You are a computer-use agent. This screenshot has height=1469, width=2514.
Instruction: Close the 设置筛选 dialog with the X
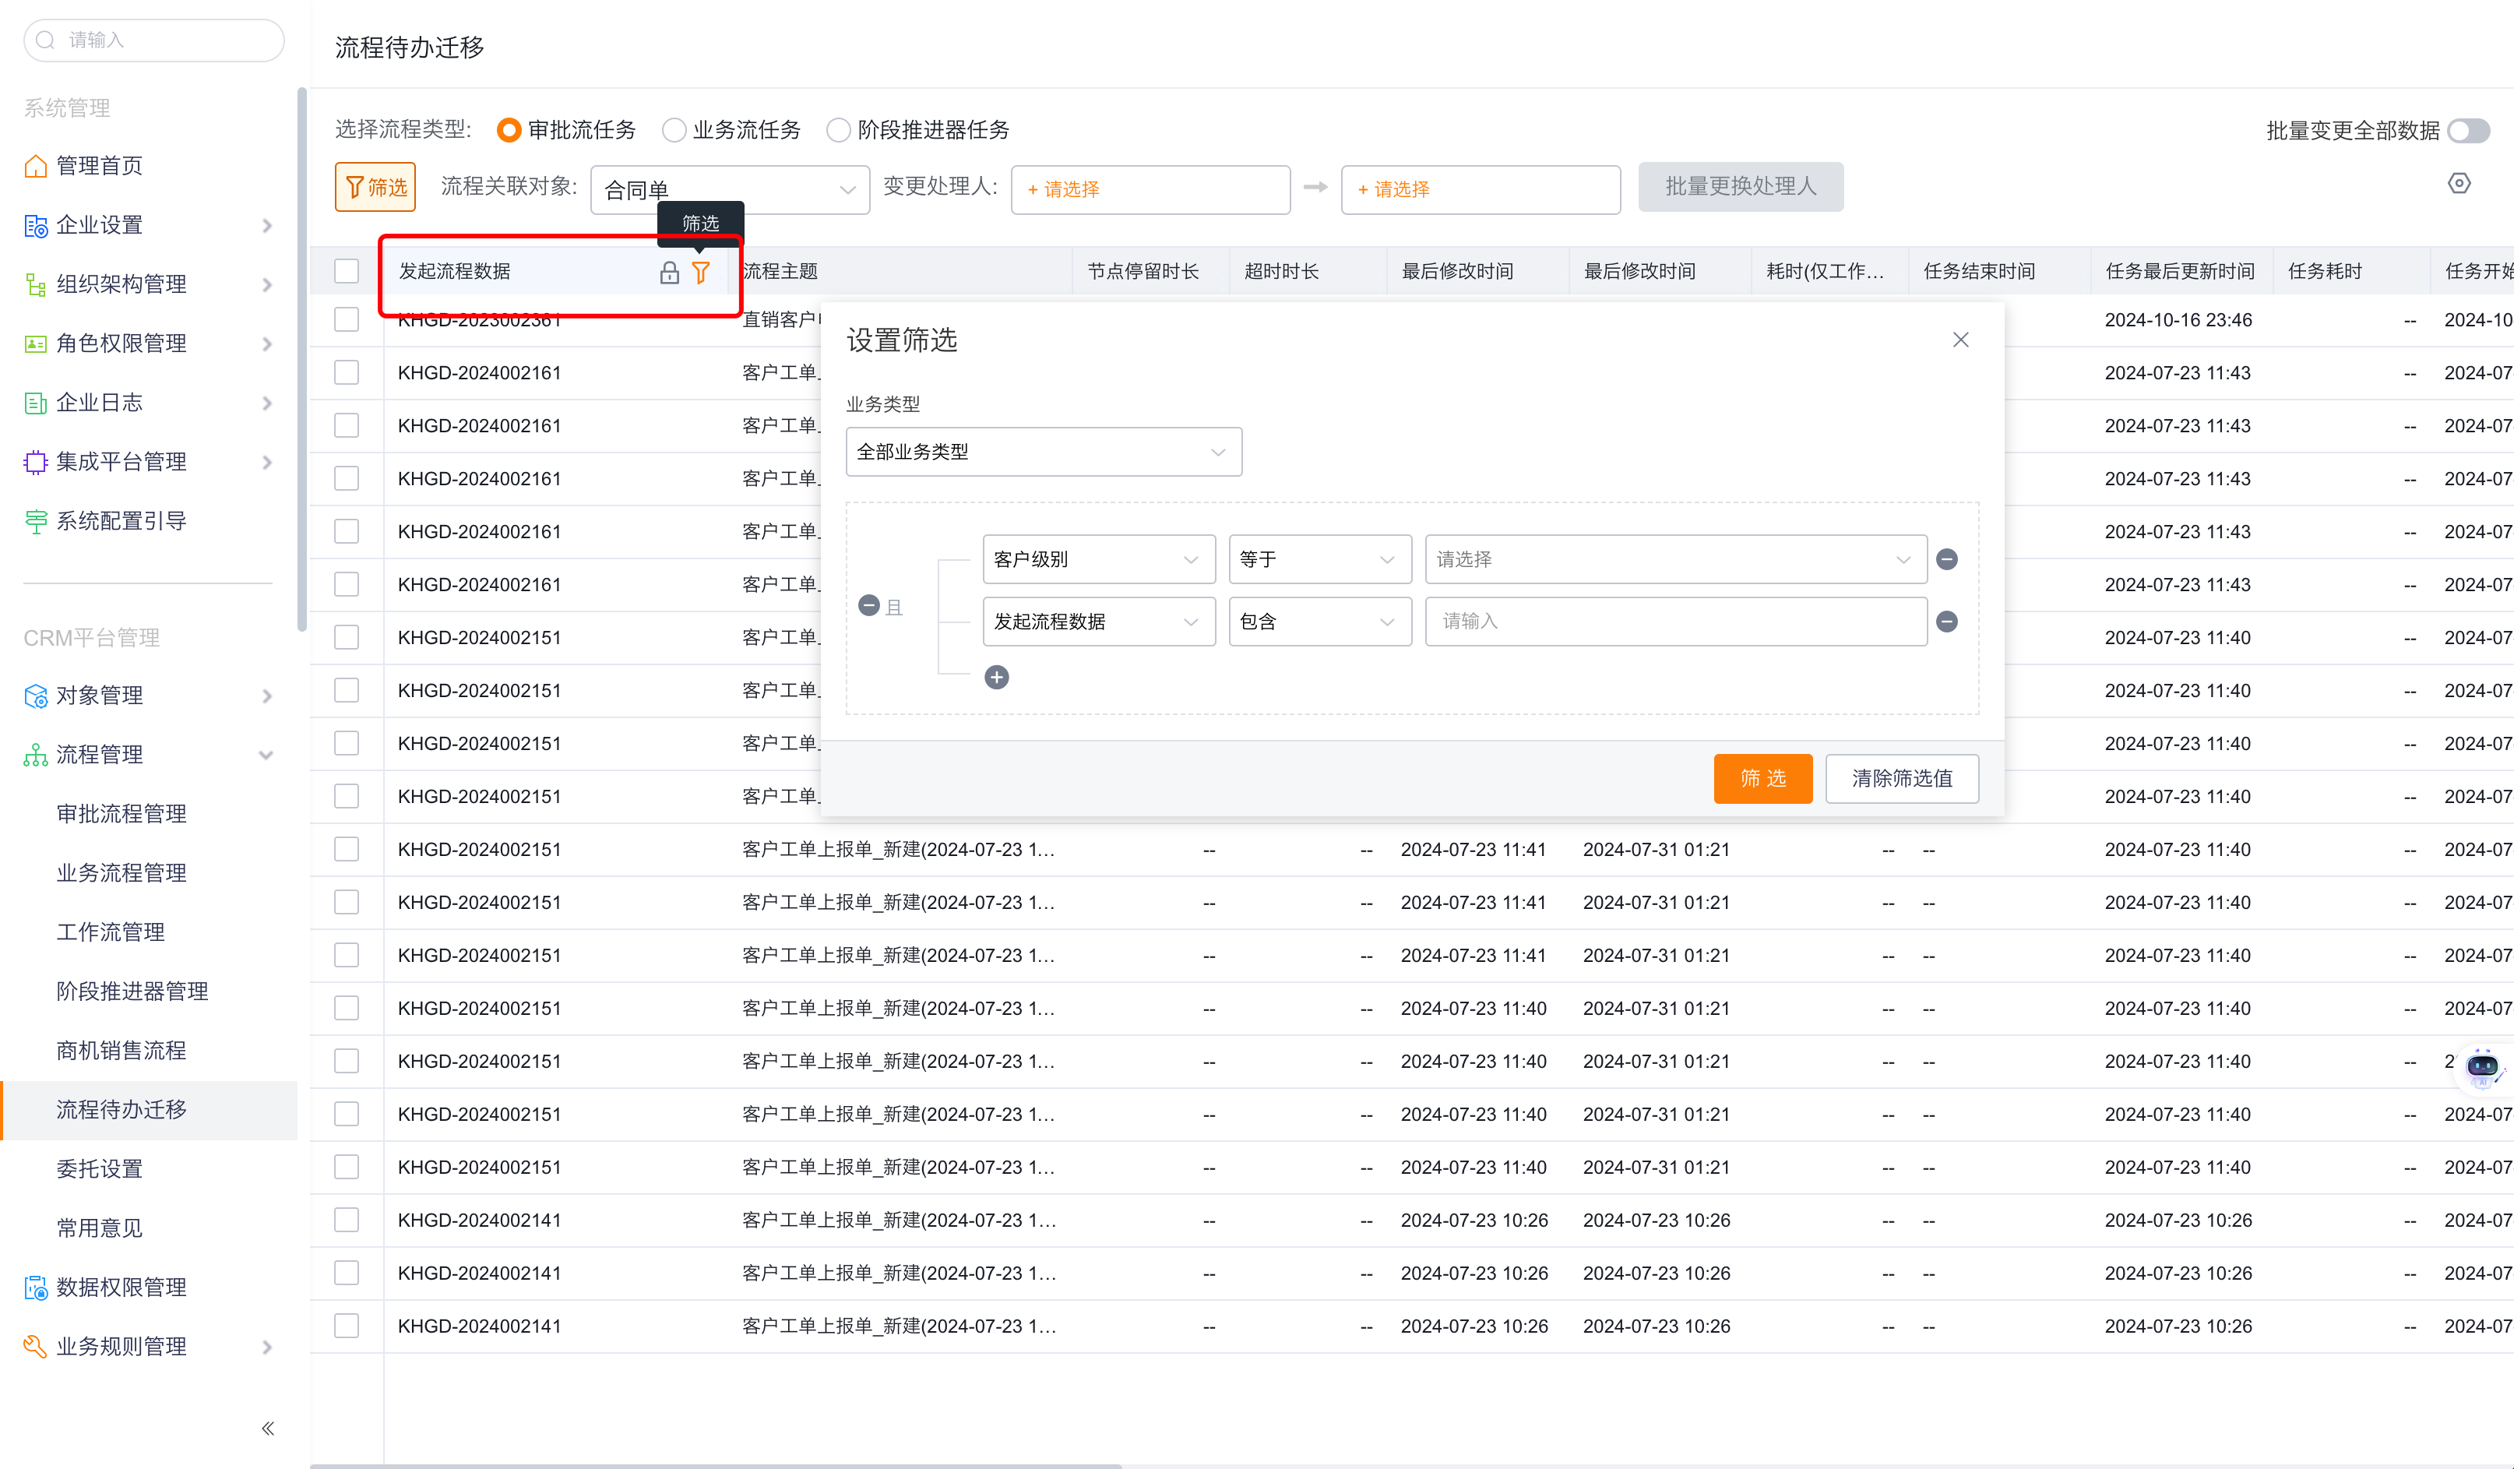(1960, 340)
